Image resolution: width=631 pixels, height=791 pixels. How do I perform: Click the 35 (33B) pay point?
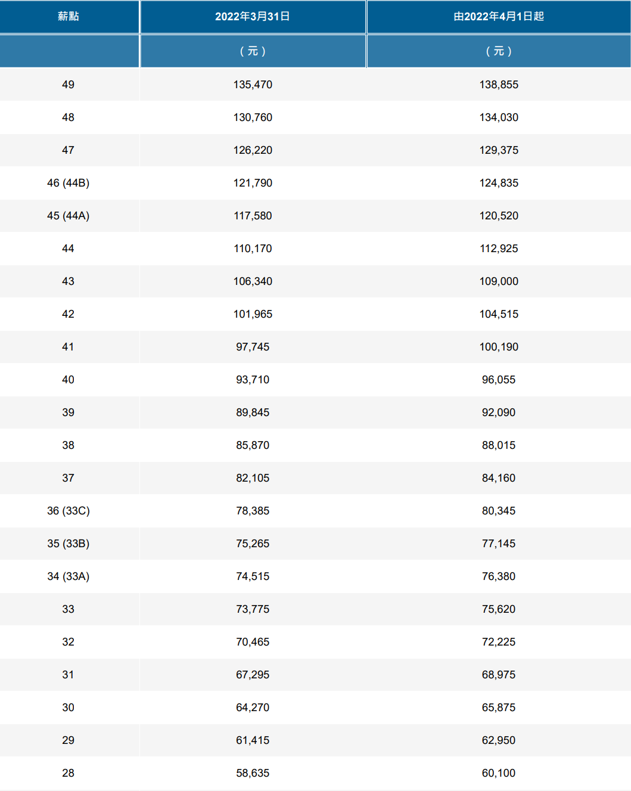pos(69,544)
